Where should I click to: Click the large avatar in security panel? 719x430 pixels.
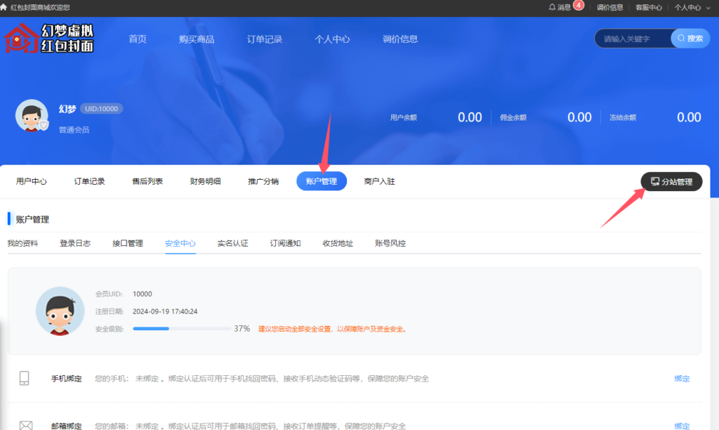(60, 311)
